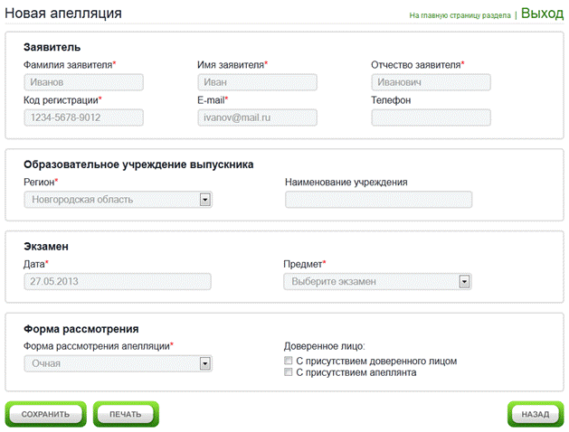Click the Новая апелляция heading
This screenshot has width=569, height=432.
[x=63, y=13]
